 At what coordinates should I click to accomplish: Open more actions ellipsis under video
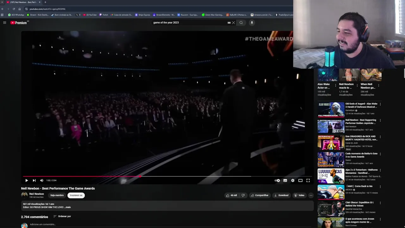pos(311,195)
